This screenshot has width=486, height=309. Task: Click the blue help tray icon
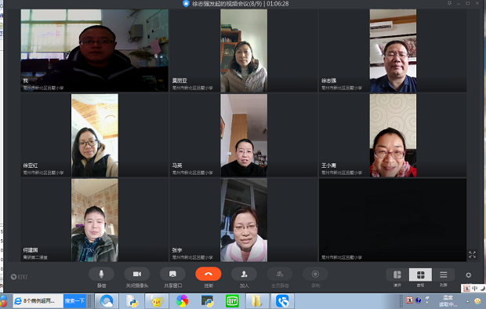coord(418,300)
